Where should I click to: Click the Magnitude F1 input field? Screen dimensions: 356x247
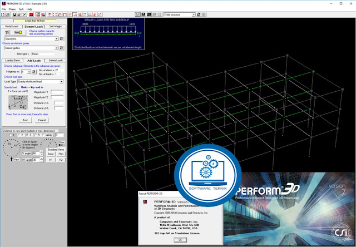57,92
